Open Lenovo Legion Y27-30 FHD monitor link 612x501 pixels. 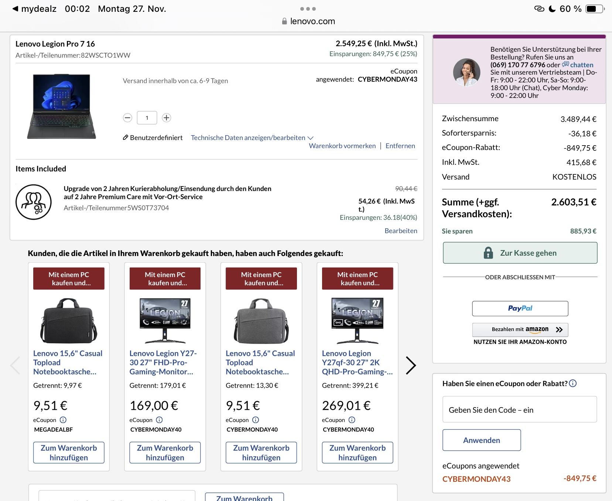click(x=163, y=362)
